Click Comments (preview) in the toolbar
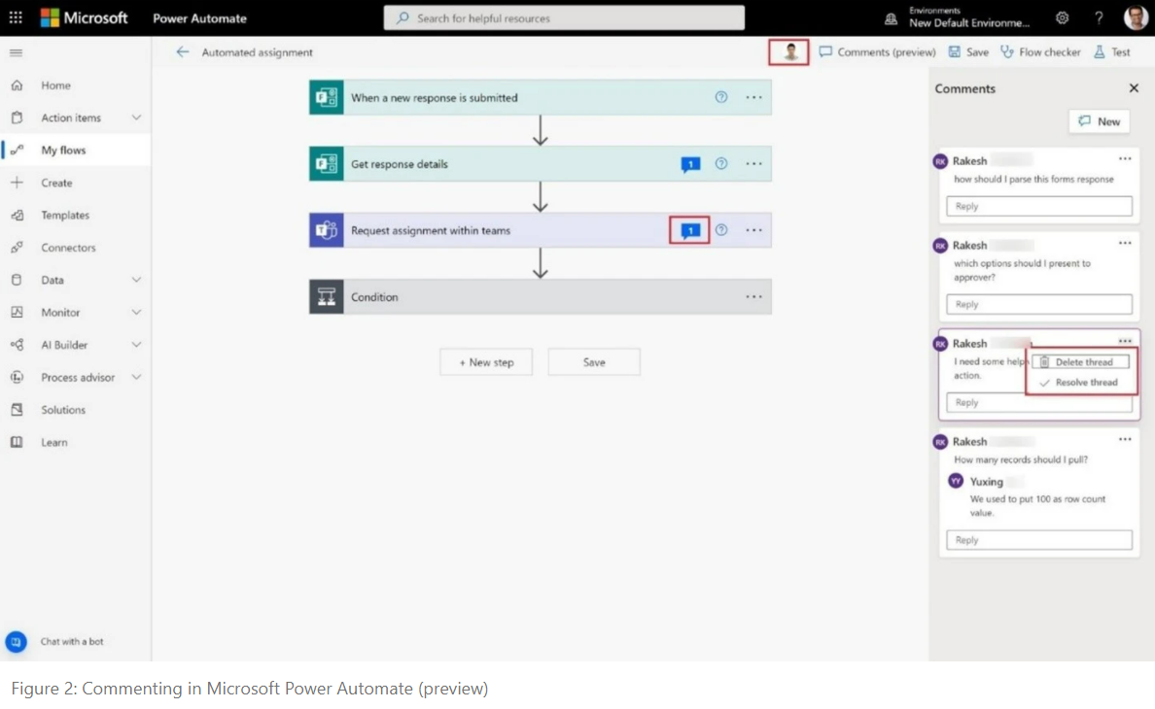Viewport: 1155px width, 709px height. 877,52
